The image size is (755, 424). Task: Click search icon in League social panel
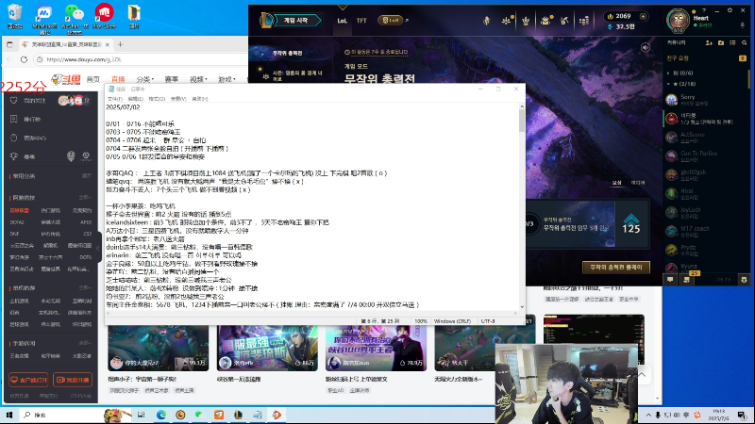point(745,42)
